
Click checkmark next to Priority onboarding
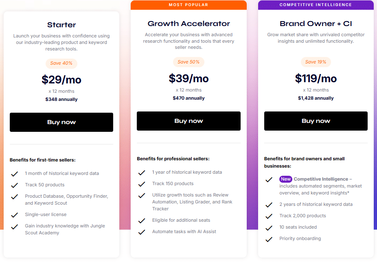pos(269,239)
